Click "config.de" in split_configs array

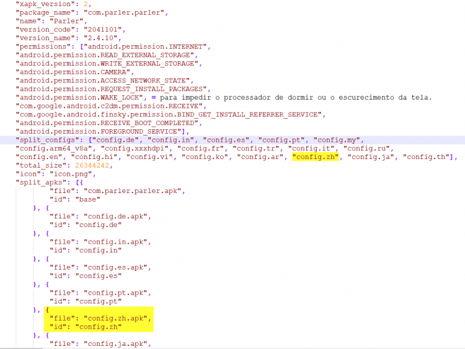(x=115, y=140)
